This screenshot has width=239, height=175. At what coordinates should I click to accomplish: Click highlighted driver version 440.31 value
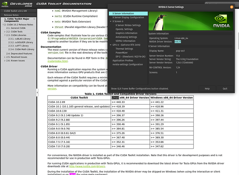click(178, 42)
